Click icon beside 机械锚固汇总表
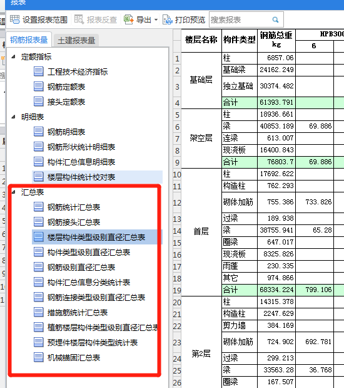Screen dimensions: 344x388 click(39, 357)
